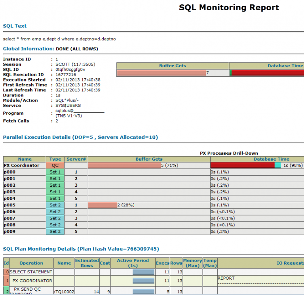Click the Active Period (1s) column header
Screen dimensions: 304x295
pyautogui.click(x=133, y=263)
